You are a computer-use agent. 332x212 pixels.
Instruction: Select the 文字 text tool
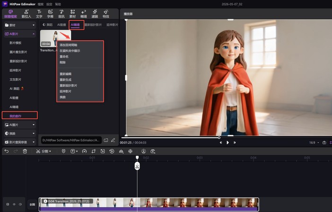point(39,14)
